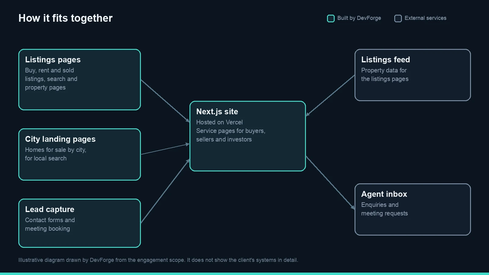Select the 'Listings pages' box title
Image resolution: width=489 pixels, height=275 pixels.
53,60
